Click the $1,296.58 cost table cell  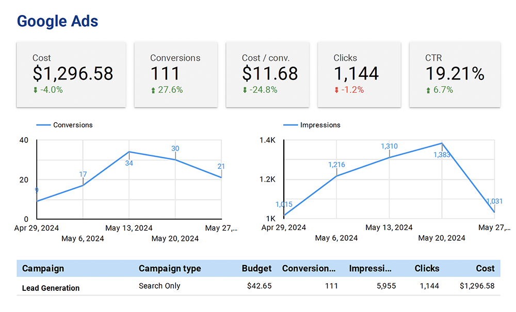click(477, 286)
